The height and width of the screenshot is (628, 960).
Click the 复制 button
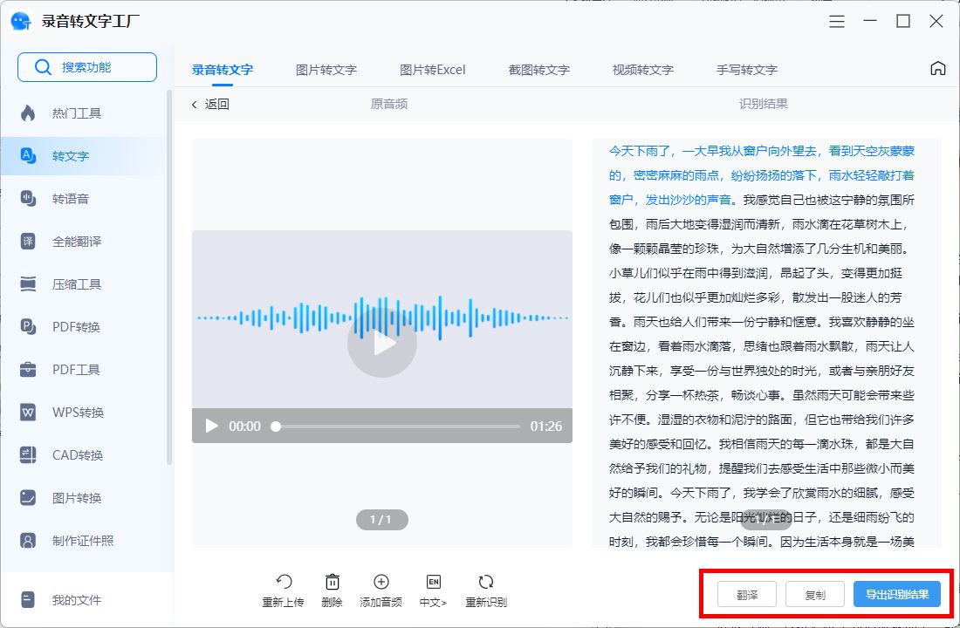point(815,594)
